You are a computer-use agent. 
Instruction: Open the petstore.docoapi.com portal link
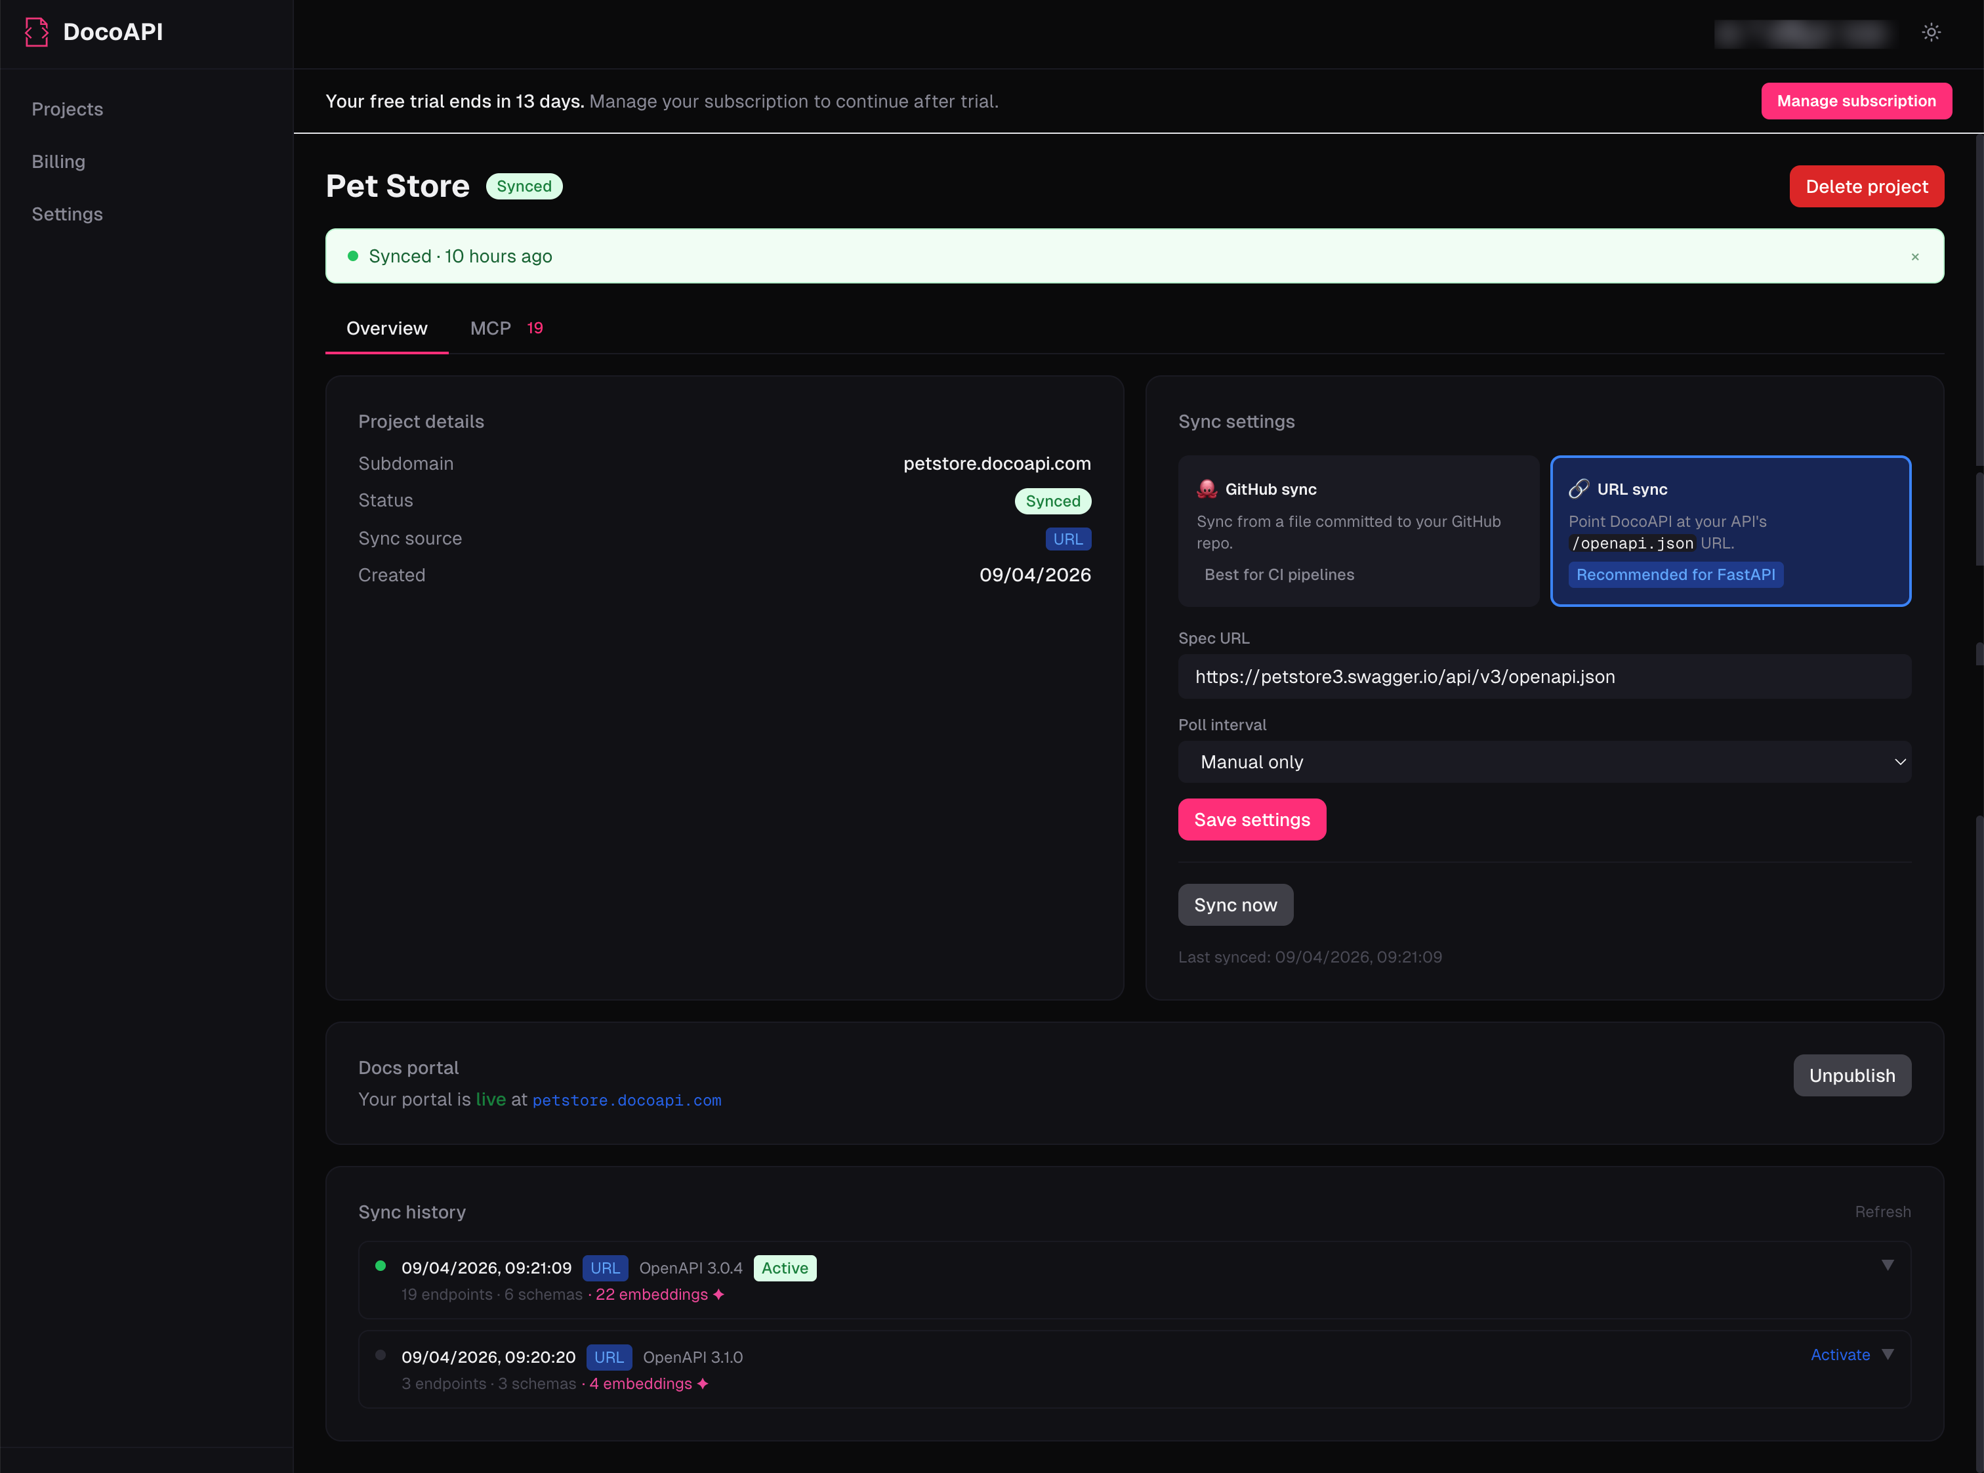pos(626,1100)
